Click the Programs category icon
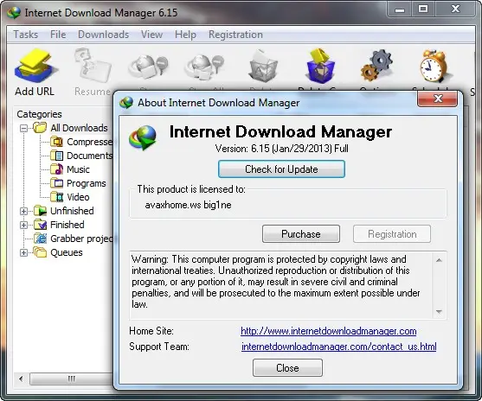This screenshot has height=401, width=482. [x=56, y=183]
